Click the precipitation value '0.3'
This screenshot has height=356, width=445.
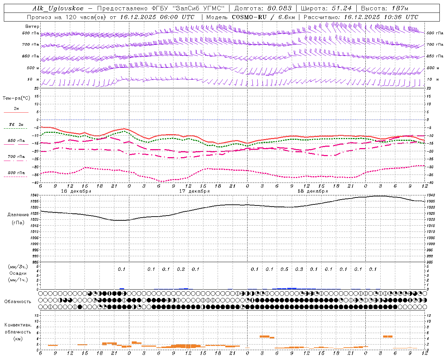299,269
